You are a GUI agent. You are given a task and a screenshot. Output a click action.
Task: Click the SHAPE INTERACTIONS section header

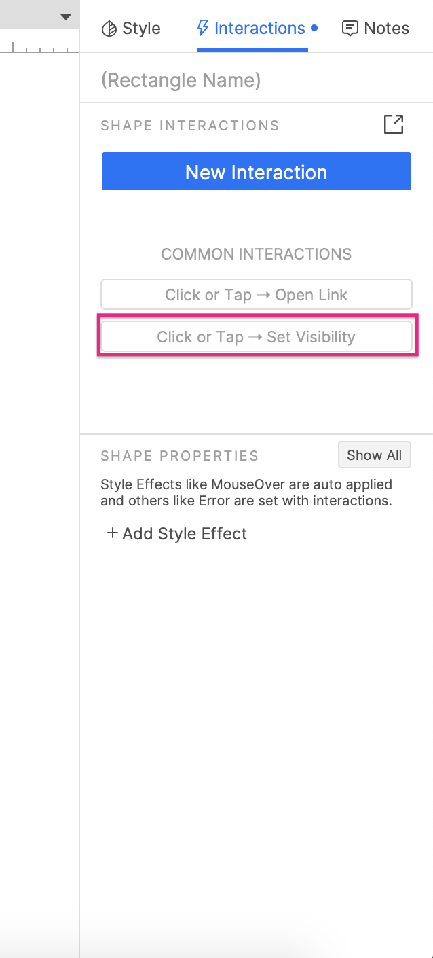(x=190, y=126)
